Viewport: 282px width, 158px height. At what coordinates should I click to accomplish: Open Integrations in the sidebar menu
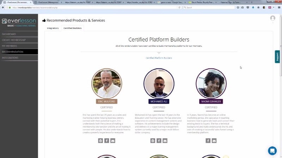click(19, 58)
